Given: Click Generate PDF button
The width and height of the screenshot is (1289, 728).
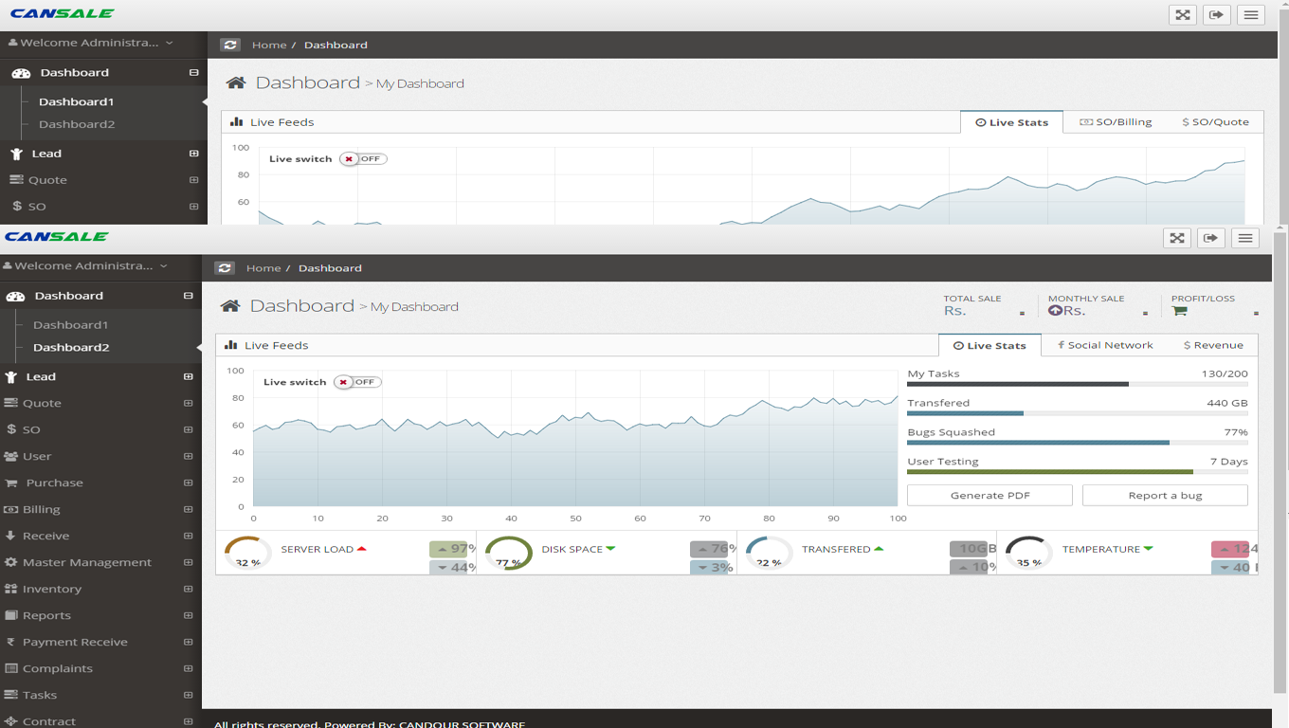Looking at the screenshot, I should point(989,495).
